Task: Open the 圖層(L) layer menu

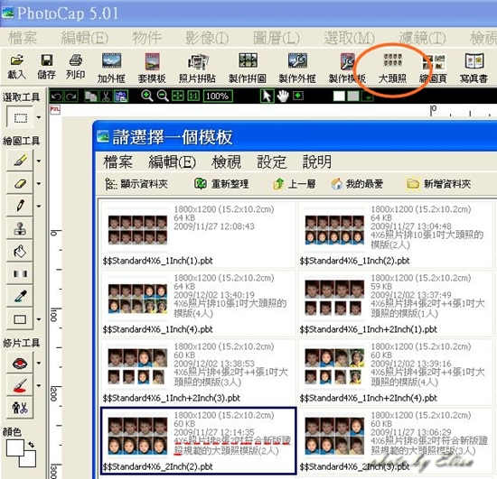Action: coord(277,38)
